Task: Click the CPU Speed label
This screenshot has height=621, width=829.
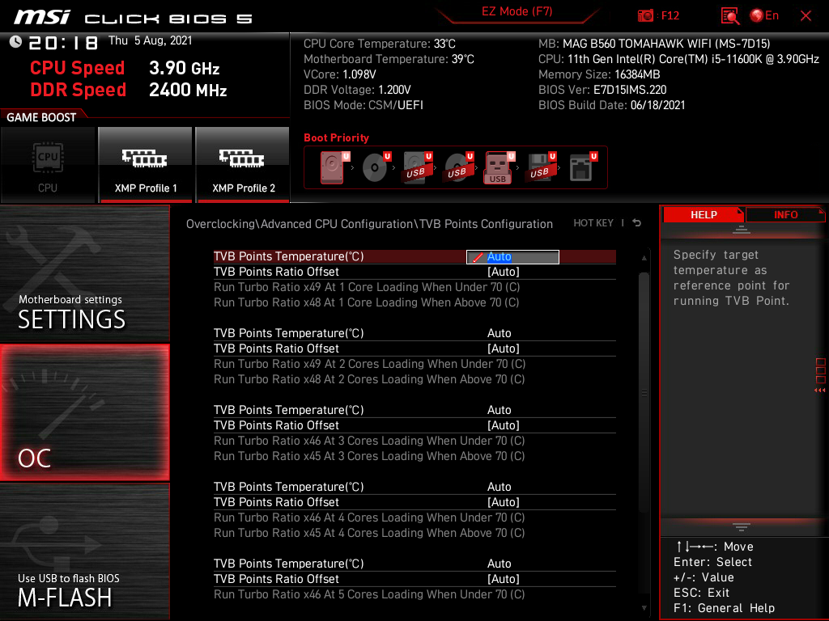Action: (x=77, y=68)
